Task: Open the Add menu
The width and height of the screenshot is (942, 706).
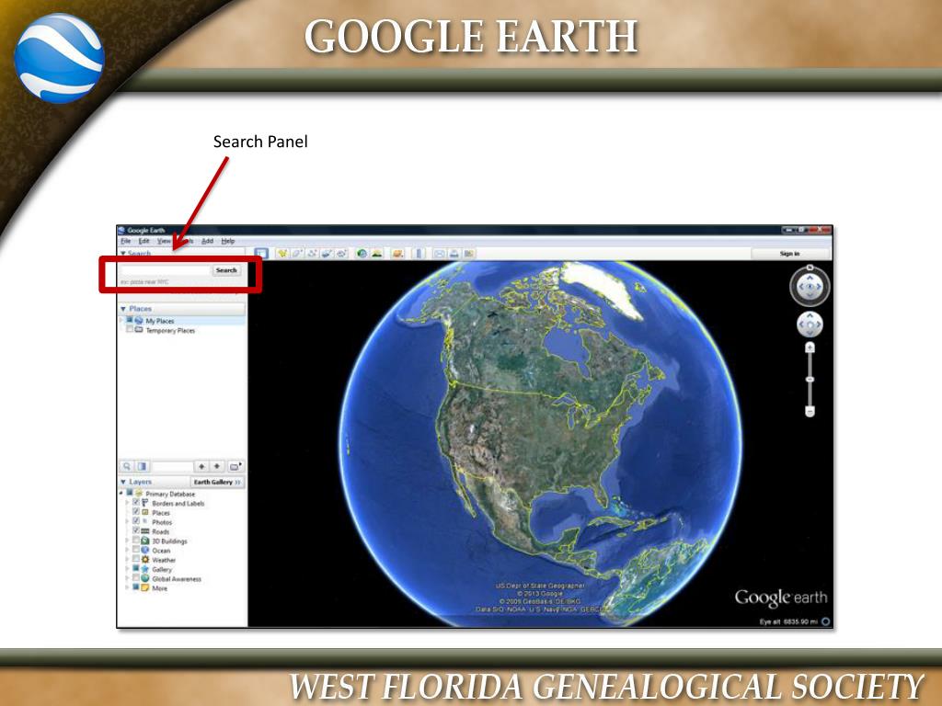Action: tap(207, 241)
